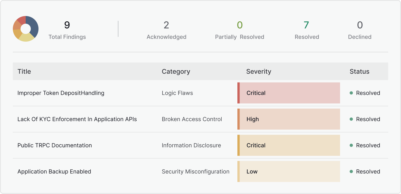401x194 pixels.
Task: Click the green status dot for Improper Token DepositHandling
Action: [x=351, y=93]
